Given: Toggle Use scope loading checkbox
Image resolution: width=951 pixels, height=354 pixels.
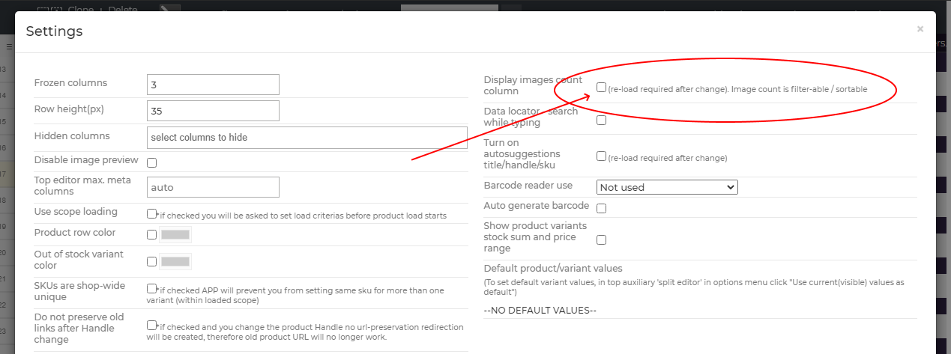Looking at the screenshot, I should (152, 213).
